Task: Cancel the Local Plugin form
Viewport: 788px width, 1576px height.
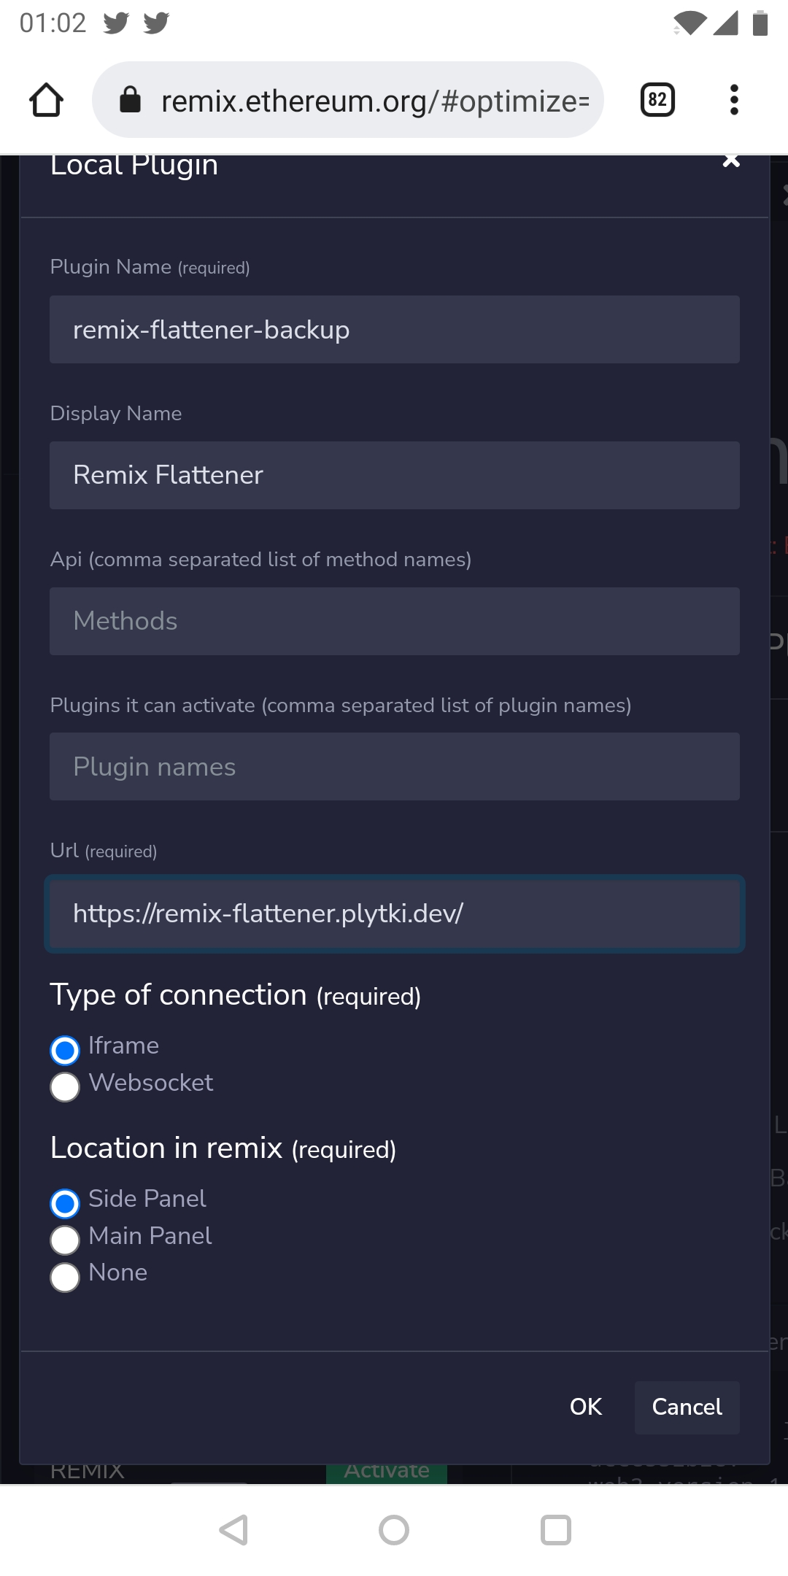Action: coord(686,1407)
